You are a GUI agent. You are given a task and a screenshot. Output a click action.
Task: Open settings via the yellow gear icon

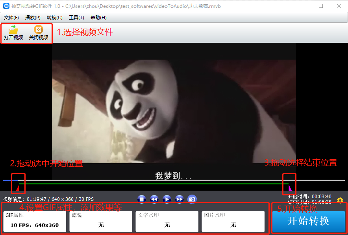(340, 200)
